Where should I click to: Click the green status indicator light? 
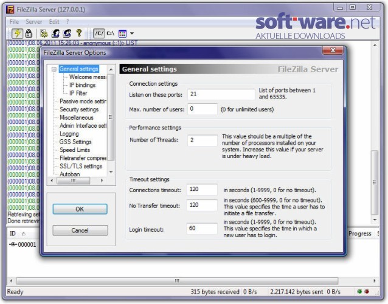coord(359,291)
